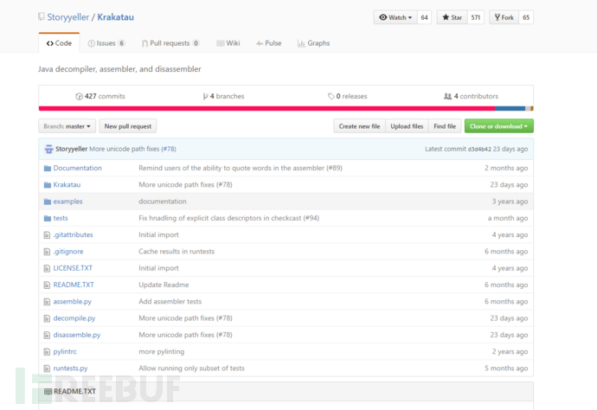This screenshot has width=597, height=410.
Task: Open the Storyyeller owner link
Action: (67, 17)
